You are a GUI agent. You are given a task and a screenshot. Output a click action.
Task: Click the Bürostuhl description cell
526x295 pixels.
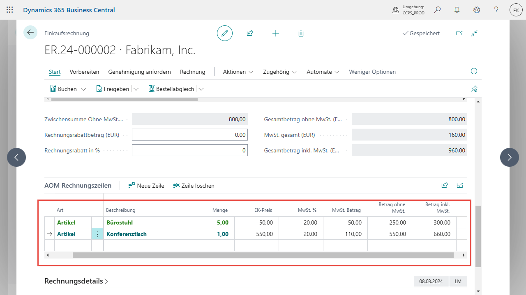147,222
